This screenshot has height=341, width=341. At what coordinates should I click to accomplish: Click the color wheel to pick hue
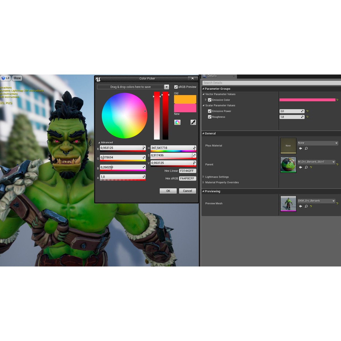[125, 116]
